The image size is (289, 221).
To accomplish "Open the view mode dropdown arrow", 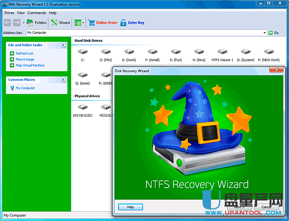I will click(x=83, y=23).
